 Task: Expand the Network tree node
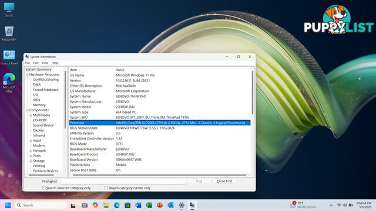pos(31,151)
